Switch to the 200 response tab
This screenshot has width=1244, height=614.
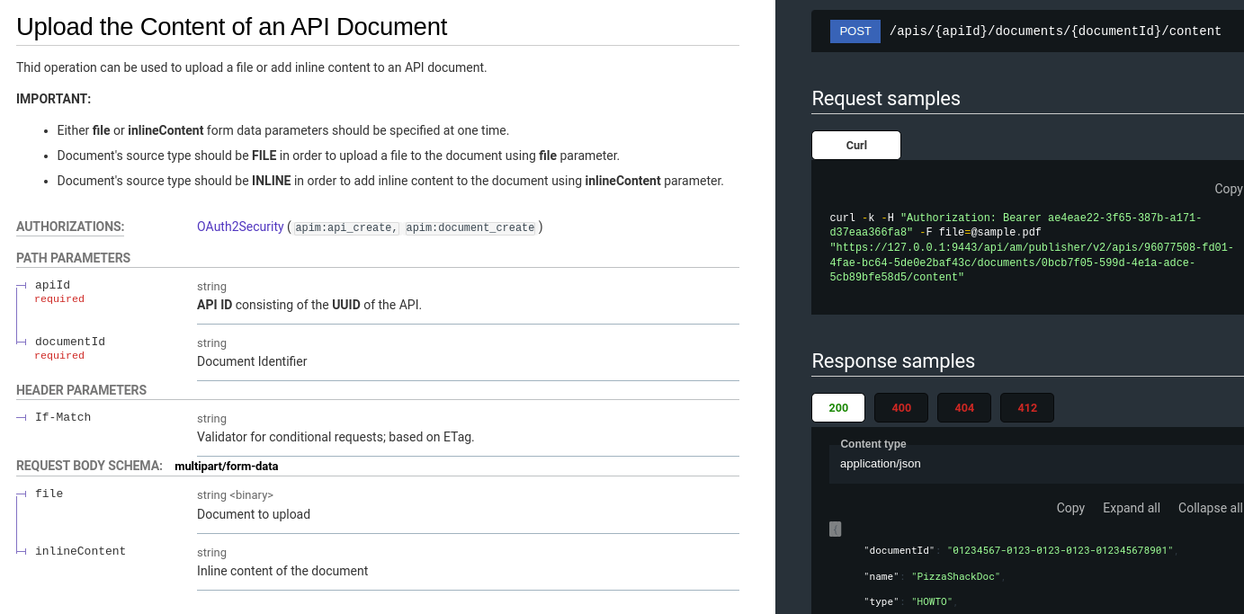tap(837, 407)
